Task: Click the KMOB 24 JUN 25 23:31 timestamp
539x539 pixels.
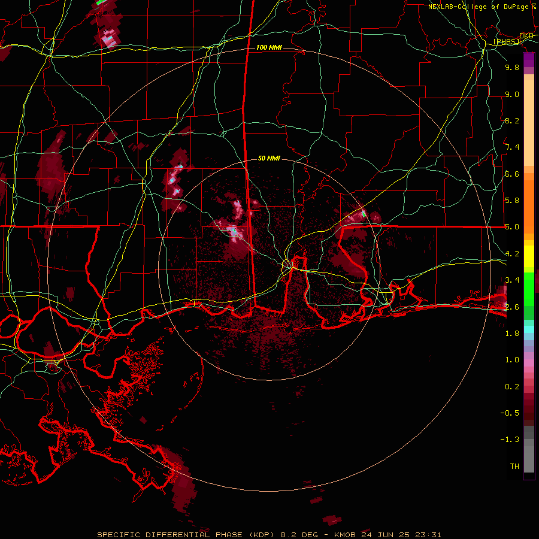Action: coord(387,535)
